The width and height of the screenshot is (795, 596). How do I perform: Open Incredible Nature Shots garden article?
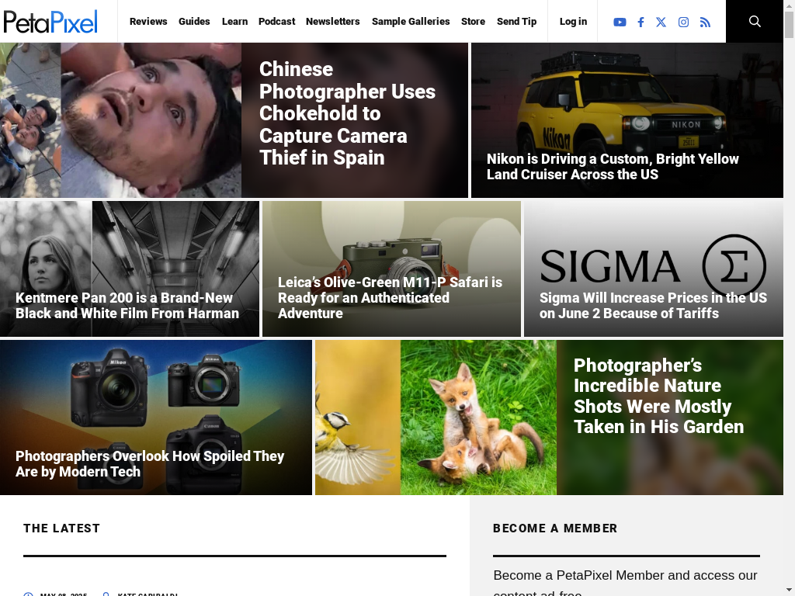(658, 396)
